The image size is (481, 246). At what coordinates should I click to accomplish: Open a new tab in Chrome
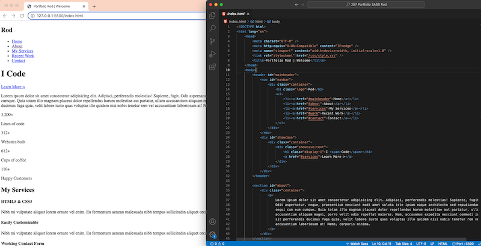coord(94,6)
